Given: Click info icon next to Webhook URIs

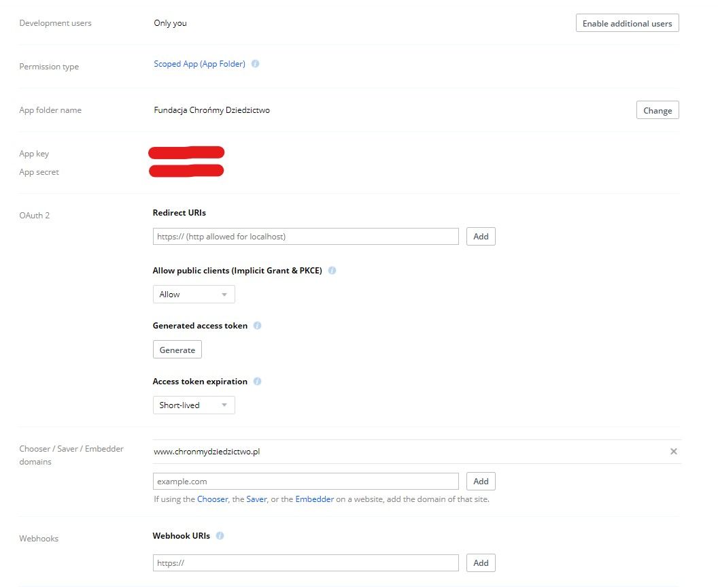Looking at the screenshot, I should coord(220,535).
